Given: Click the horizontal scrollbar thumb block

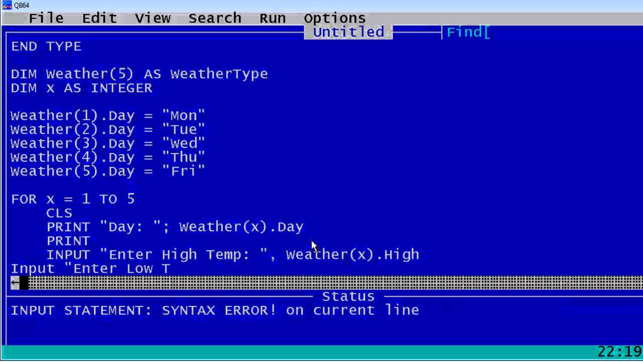Looking at the screenshot, I should 24,283.
